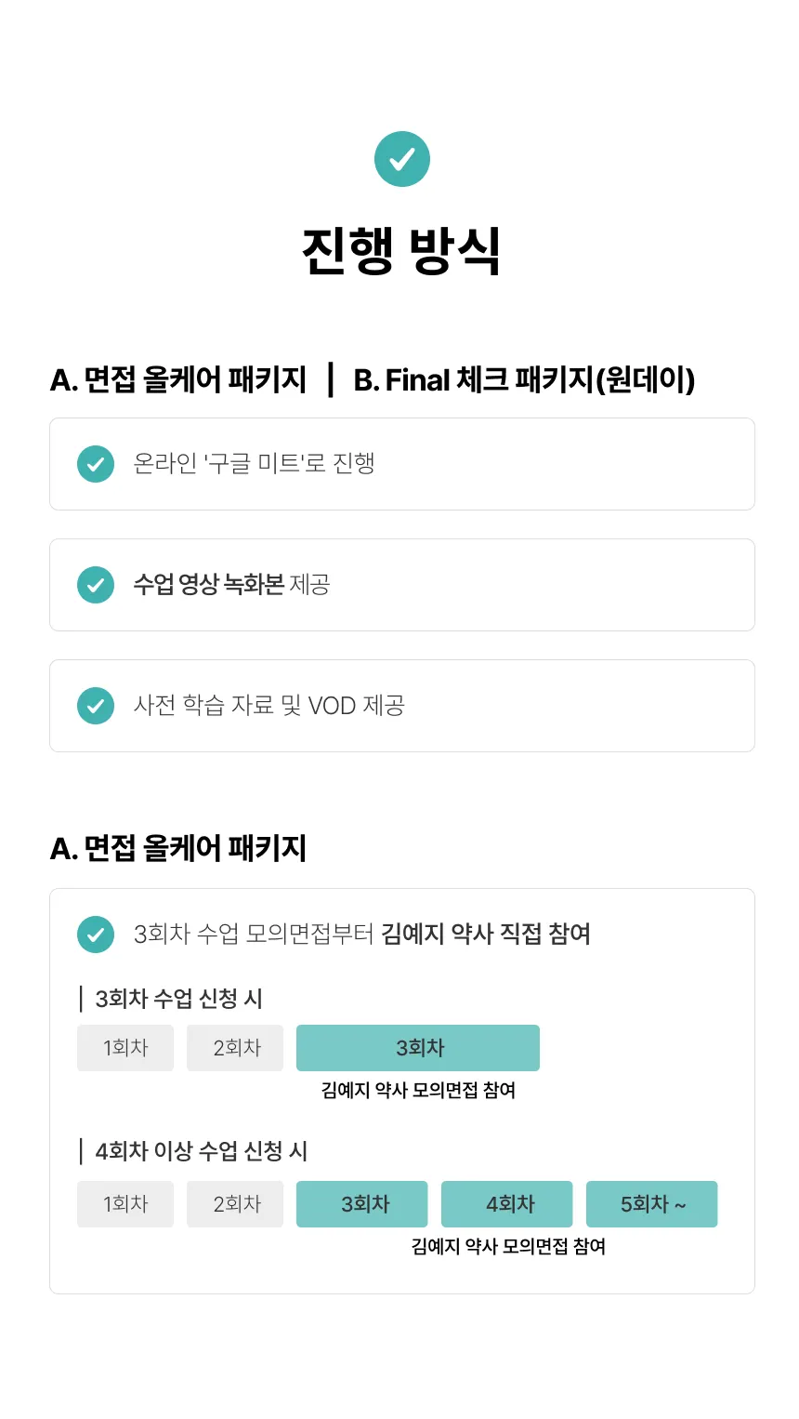The height and width of the screenshot is (1419, 799).
Task: Click the 4회차 이상 수업 신청 시 subheading
Action: [x=201, y=1151]
